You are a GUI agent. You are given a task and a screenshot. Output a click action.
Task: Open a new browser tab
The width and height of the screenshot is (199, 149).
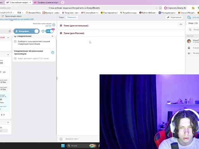pos(62,2)
